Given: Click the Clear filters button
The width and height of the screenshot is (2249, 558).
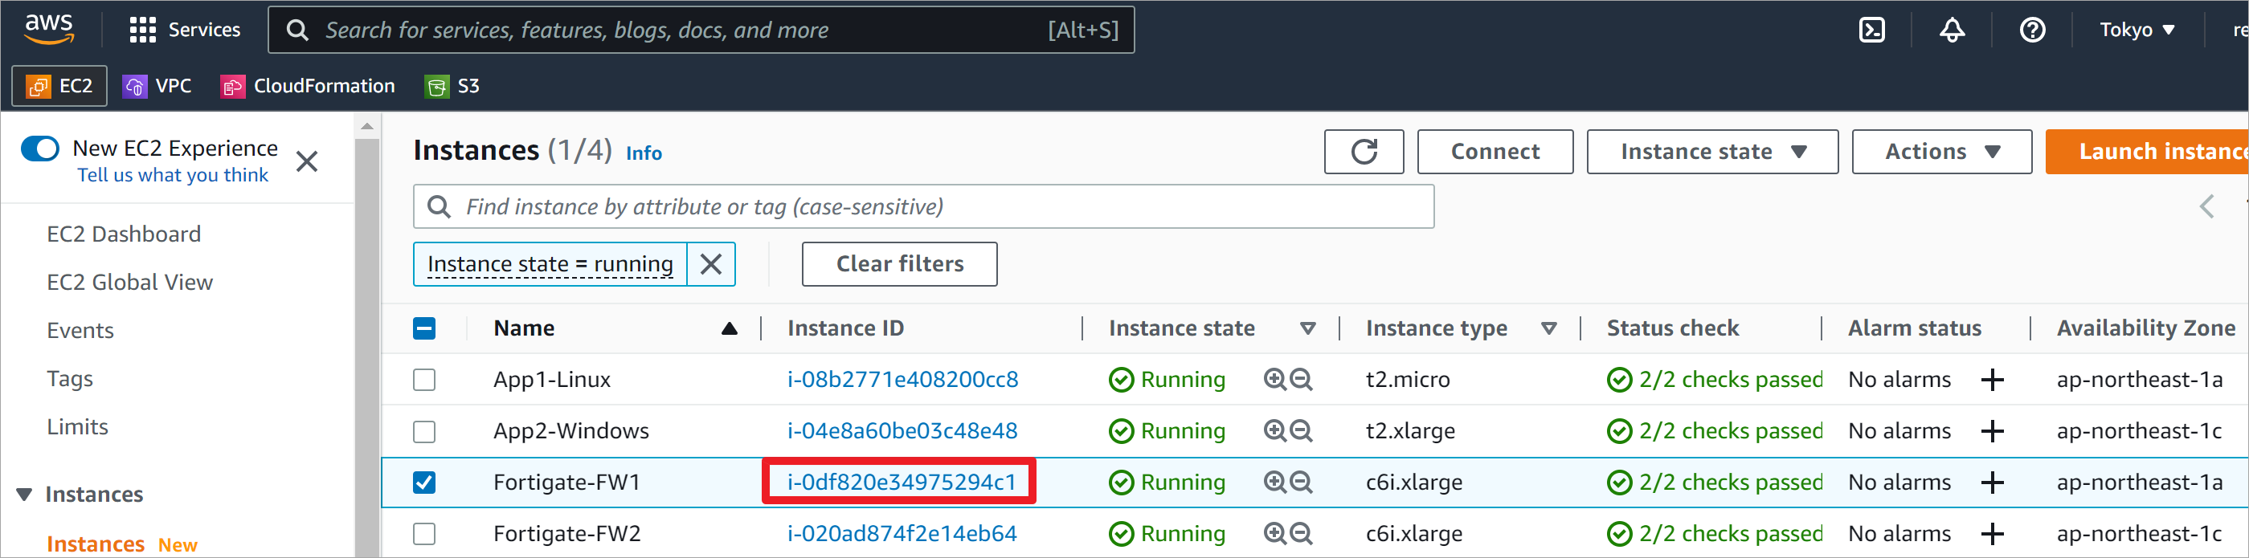Looking at the screenshot, I should [898, 264].
